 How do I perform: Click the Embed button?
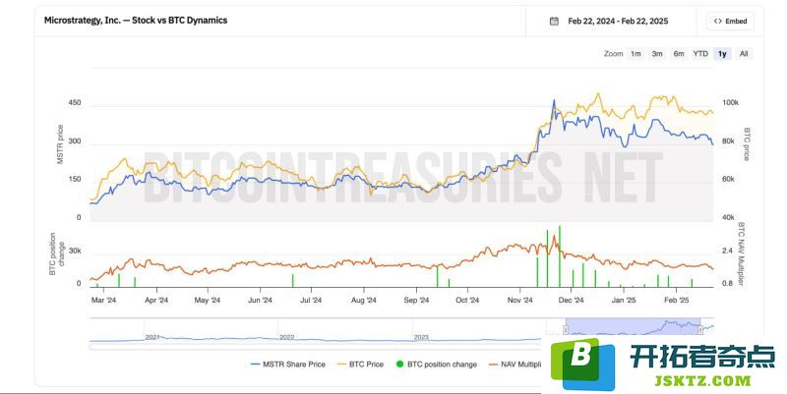click(730, 21)
